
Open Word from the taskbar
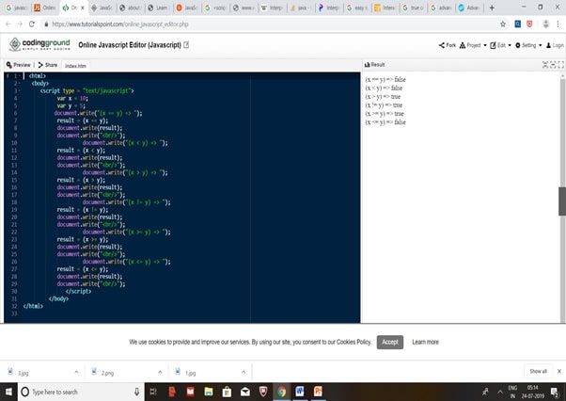tap(300, 392)
